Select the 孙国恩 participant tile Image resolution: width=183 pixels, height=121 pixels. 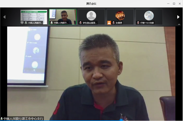coord(120,16)
